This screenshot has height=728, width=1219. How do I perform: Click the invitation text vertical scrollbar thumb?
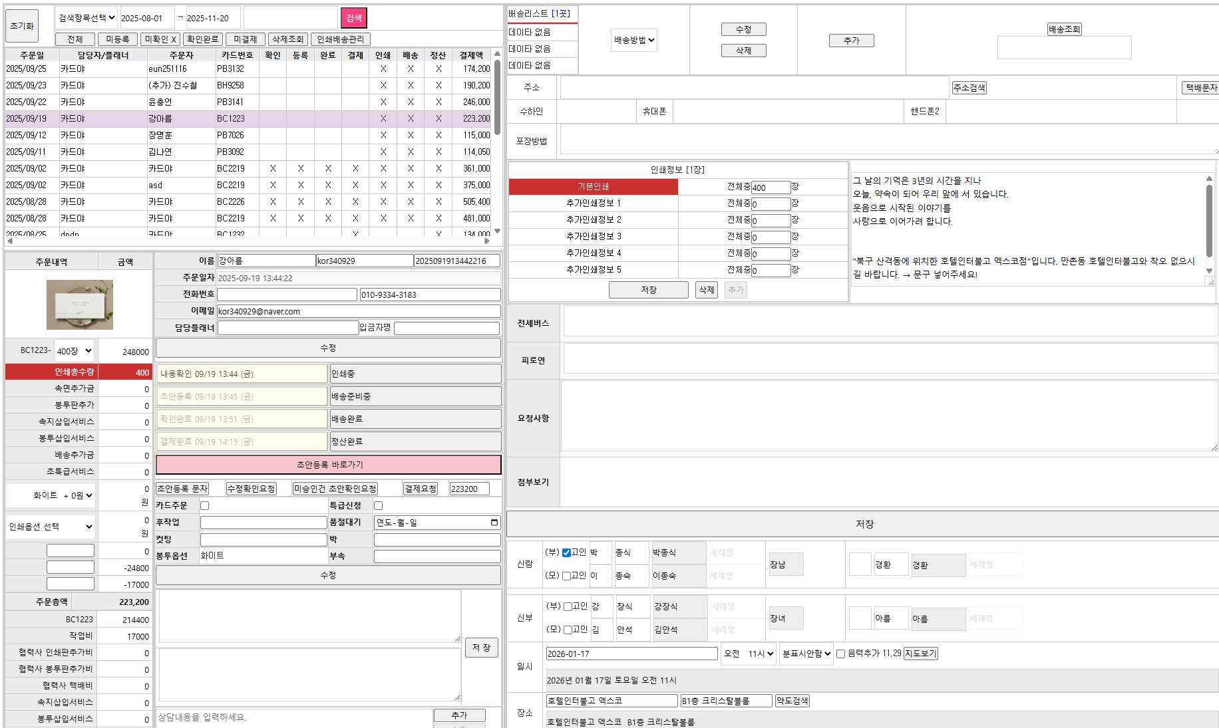pyautogui.click(x=1209, y=219)
